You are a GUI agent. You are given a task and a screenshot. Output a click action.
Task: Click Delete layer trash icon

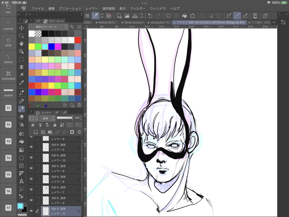(79, 132)
